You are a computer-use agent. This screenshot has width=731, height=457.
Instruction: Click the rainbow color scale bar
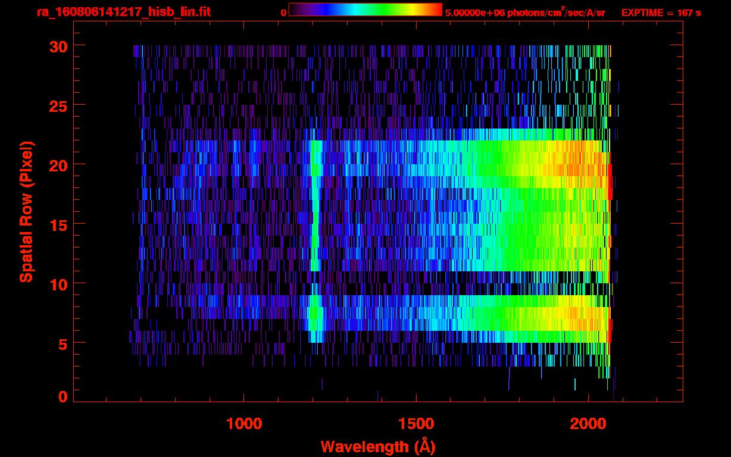(365, 10)
